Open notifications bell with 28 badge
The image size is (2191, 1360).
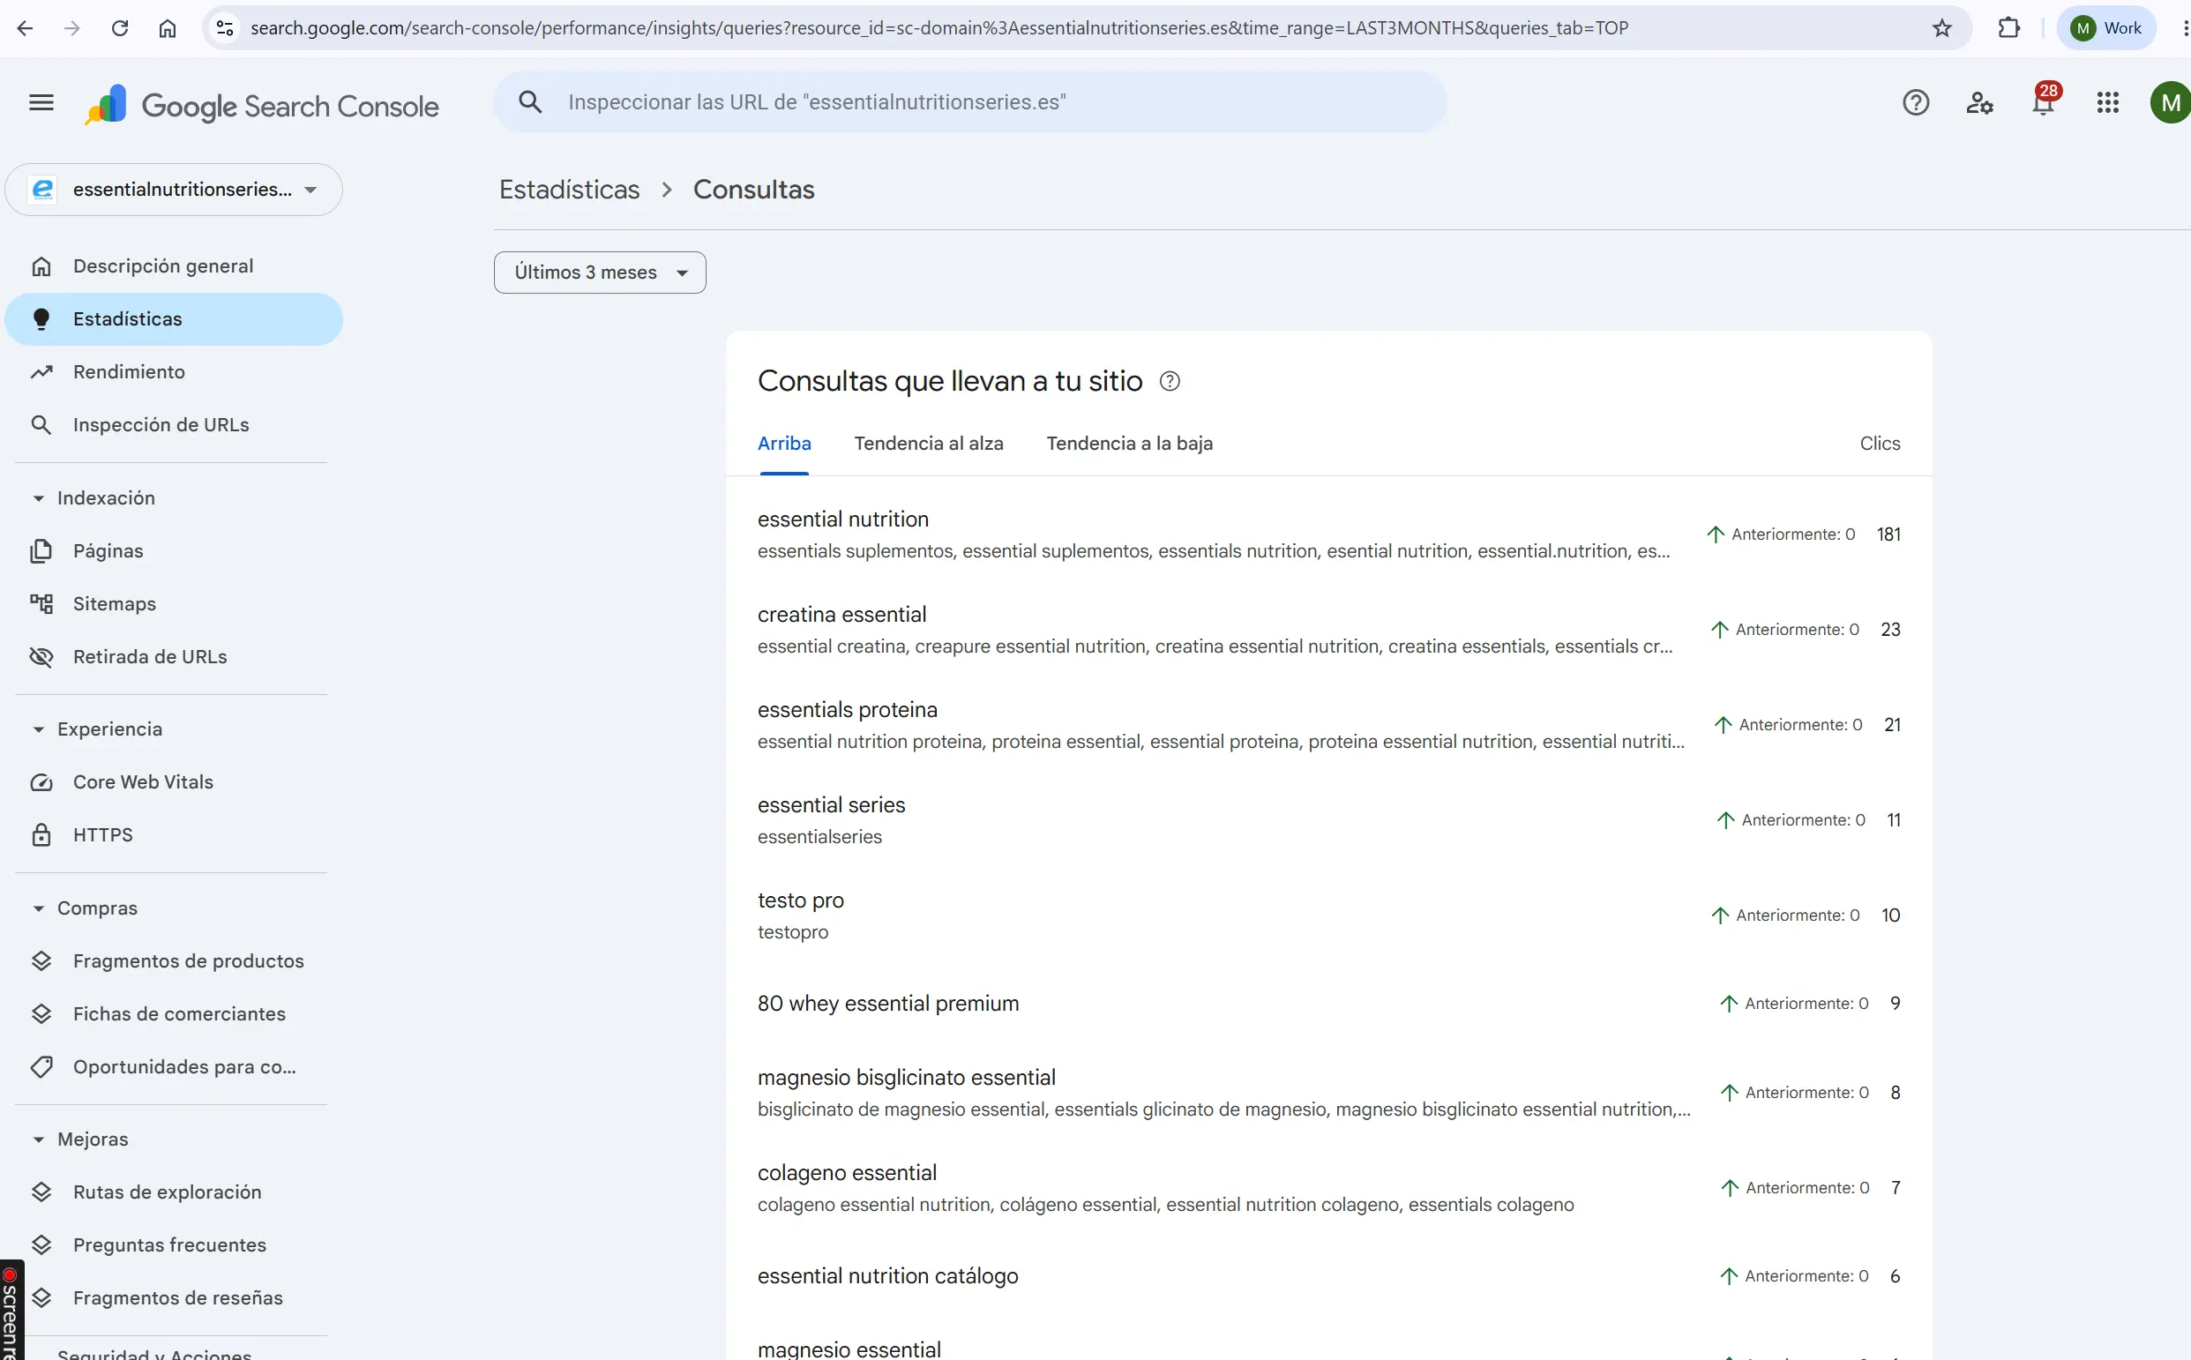point(2044,101)
